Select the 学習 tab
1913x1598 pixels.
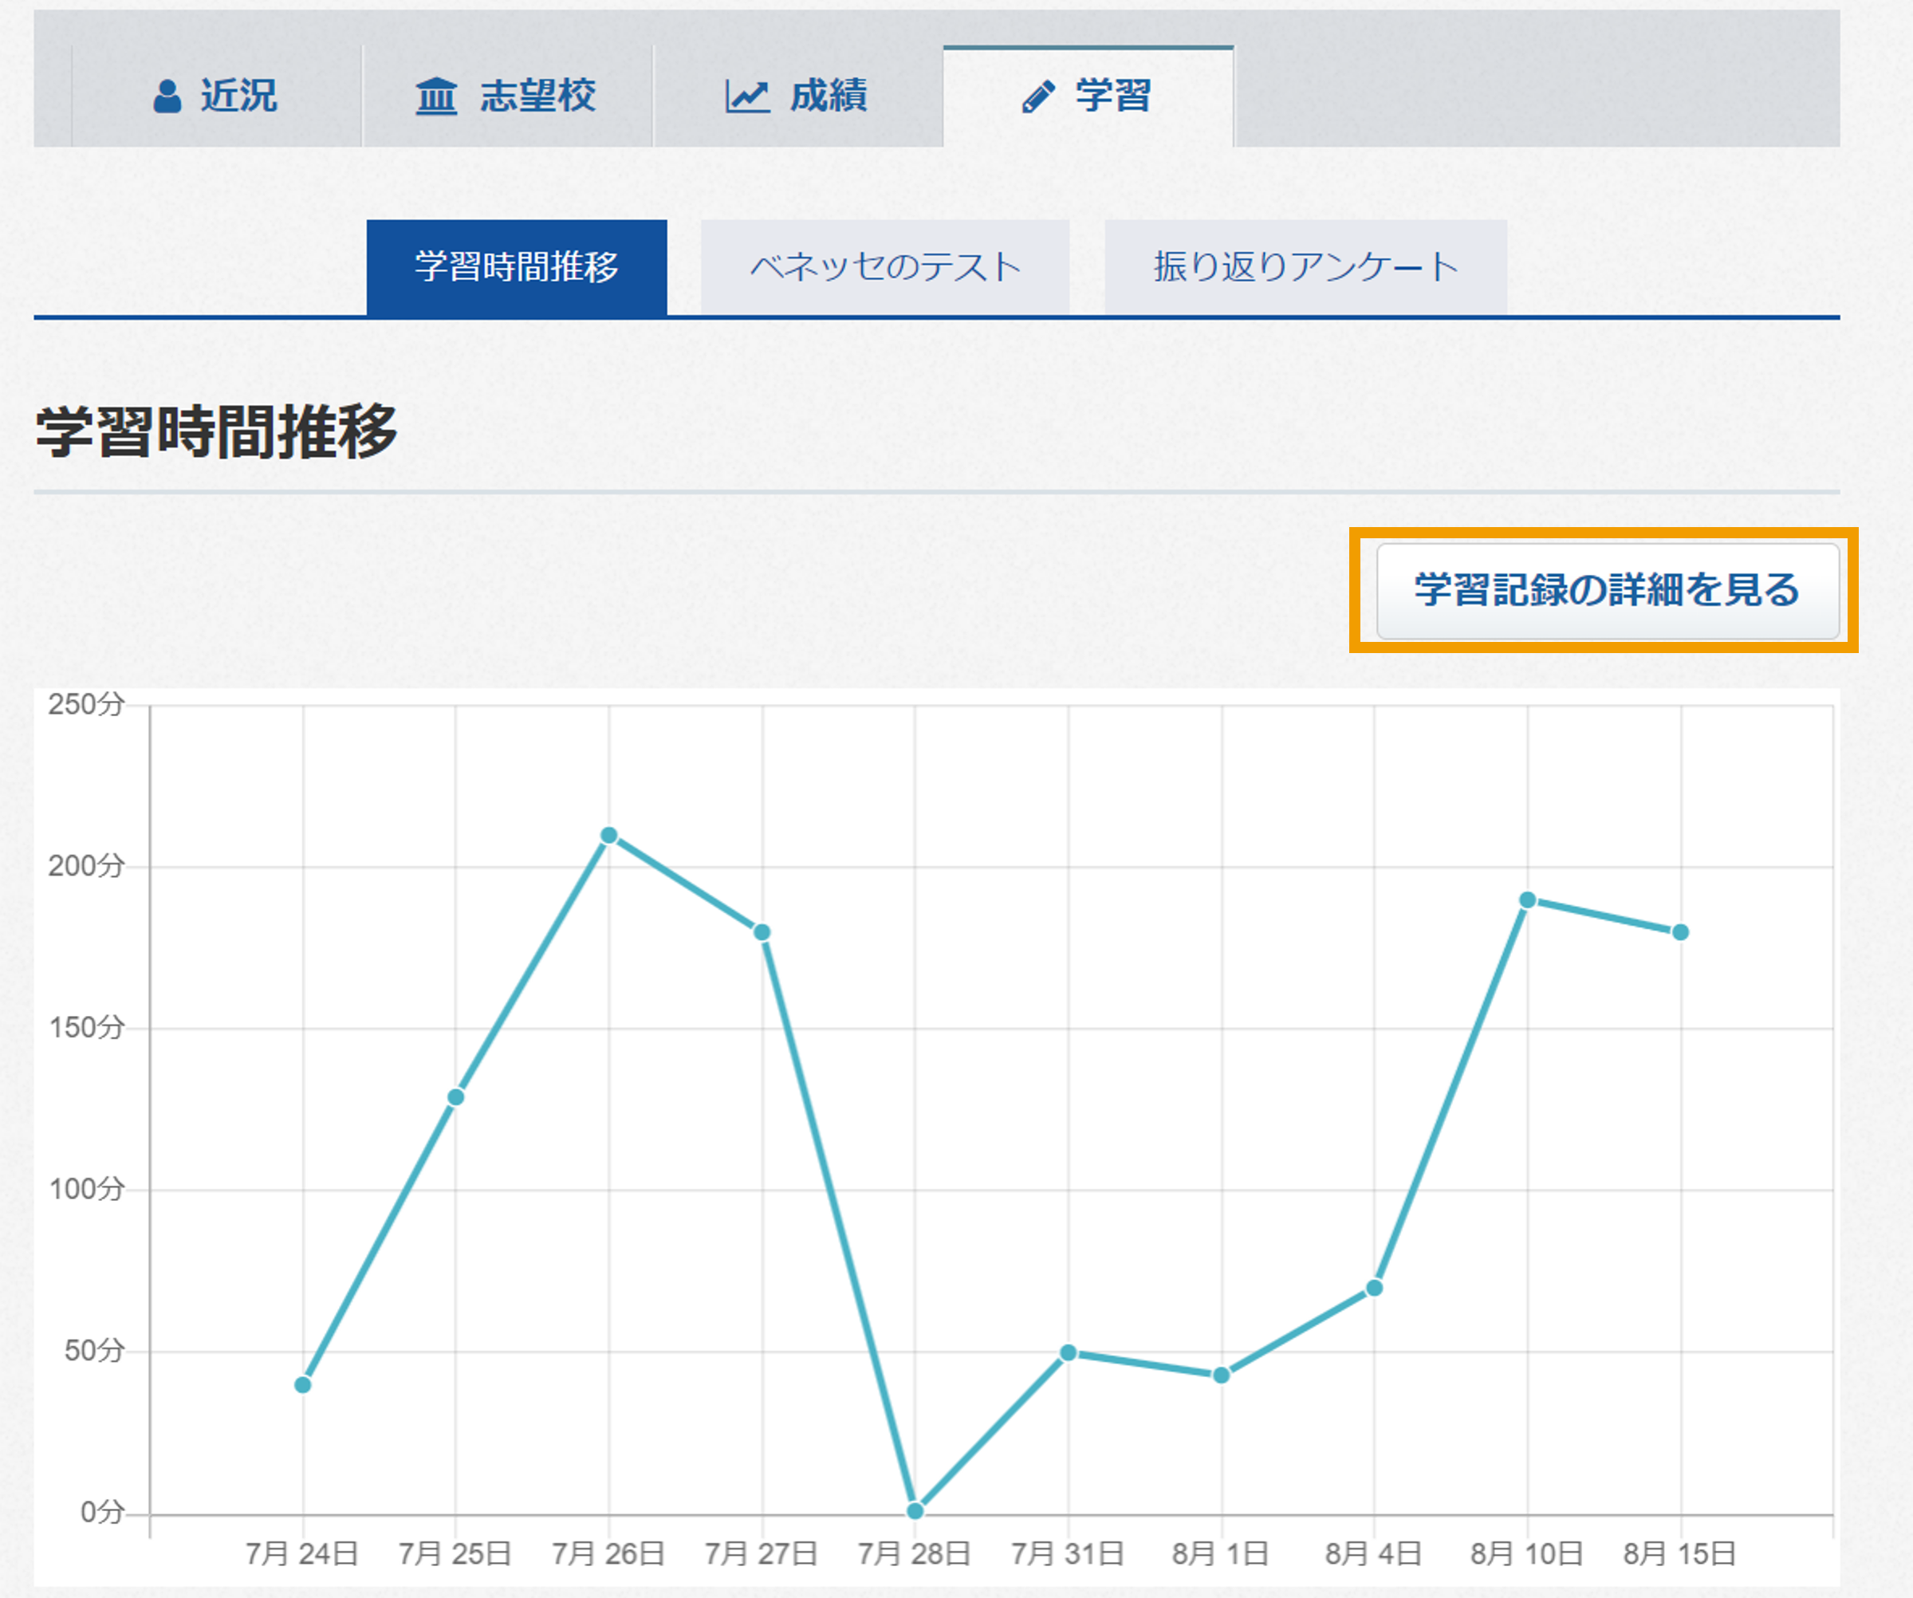tap(1088, 96)
